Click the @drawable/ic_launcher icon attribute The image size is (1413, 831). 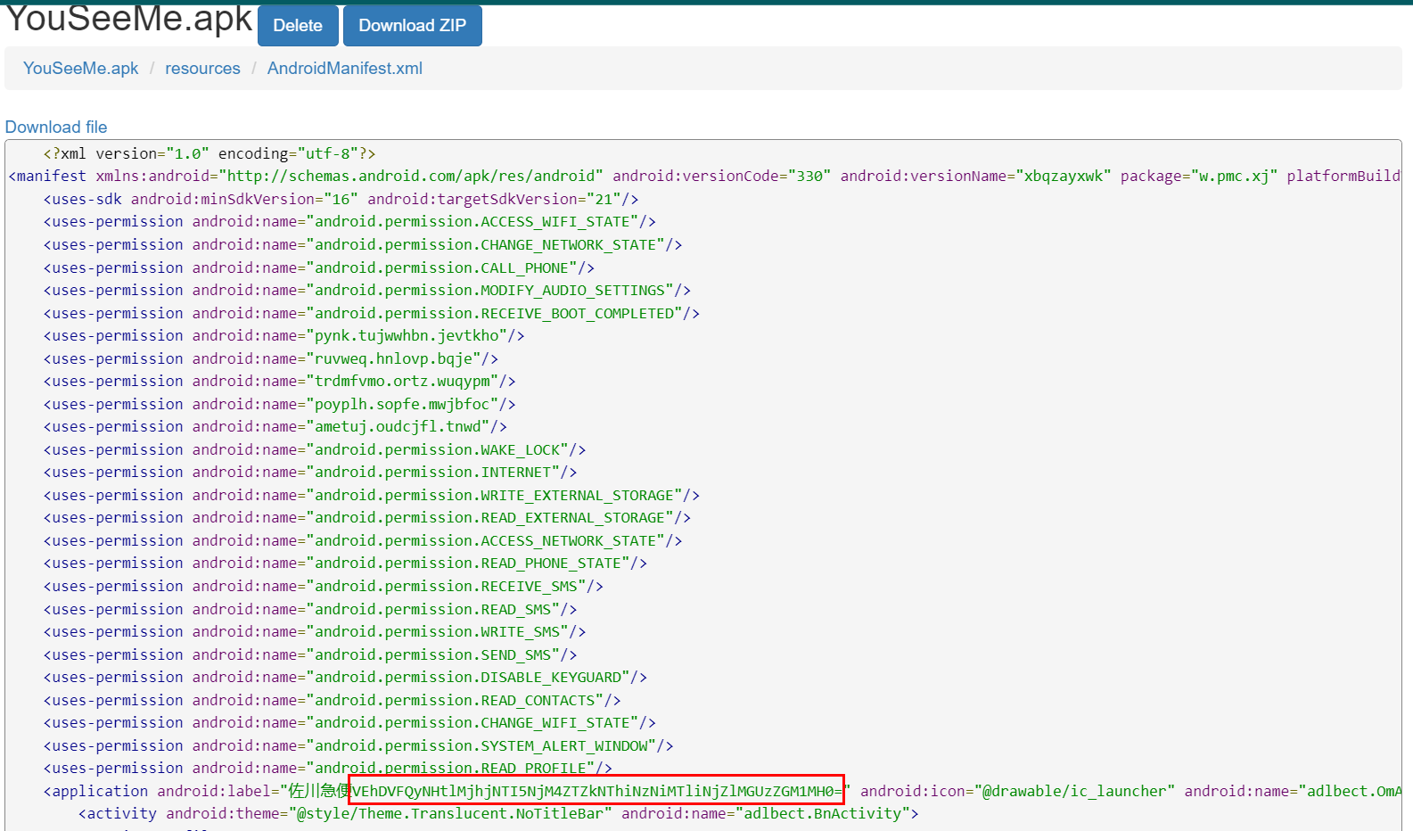[x=1017, y=792]
